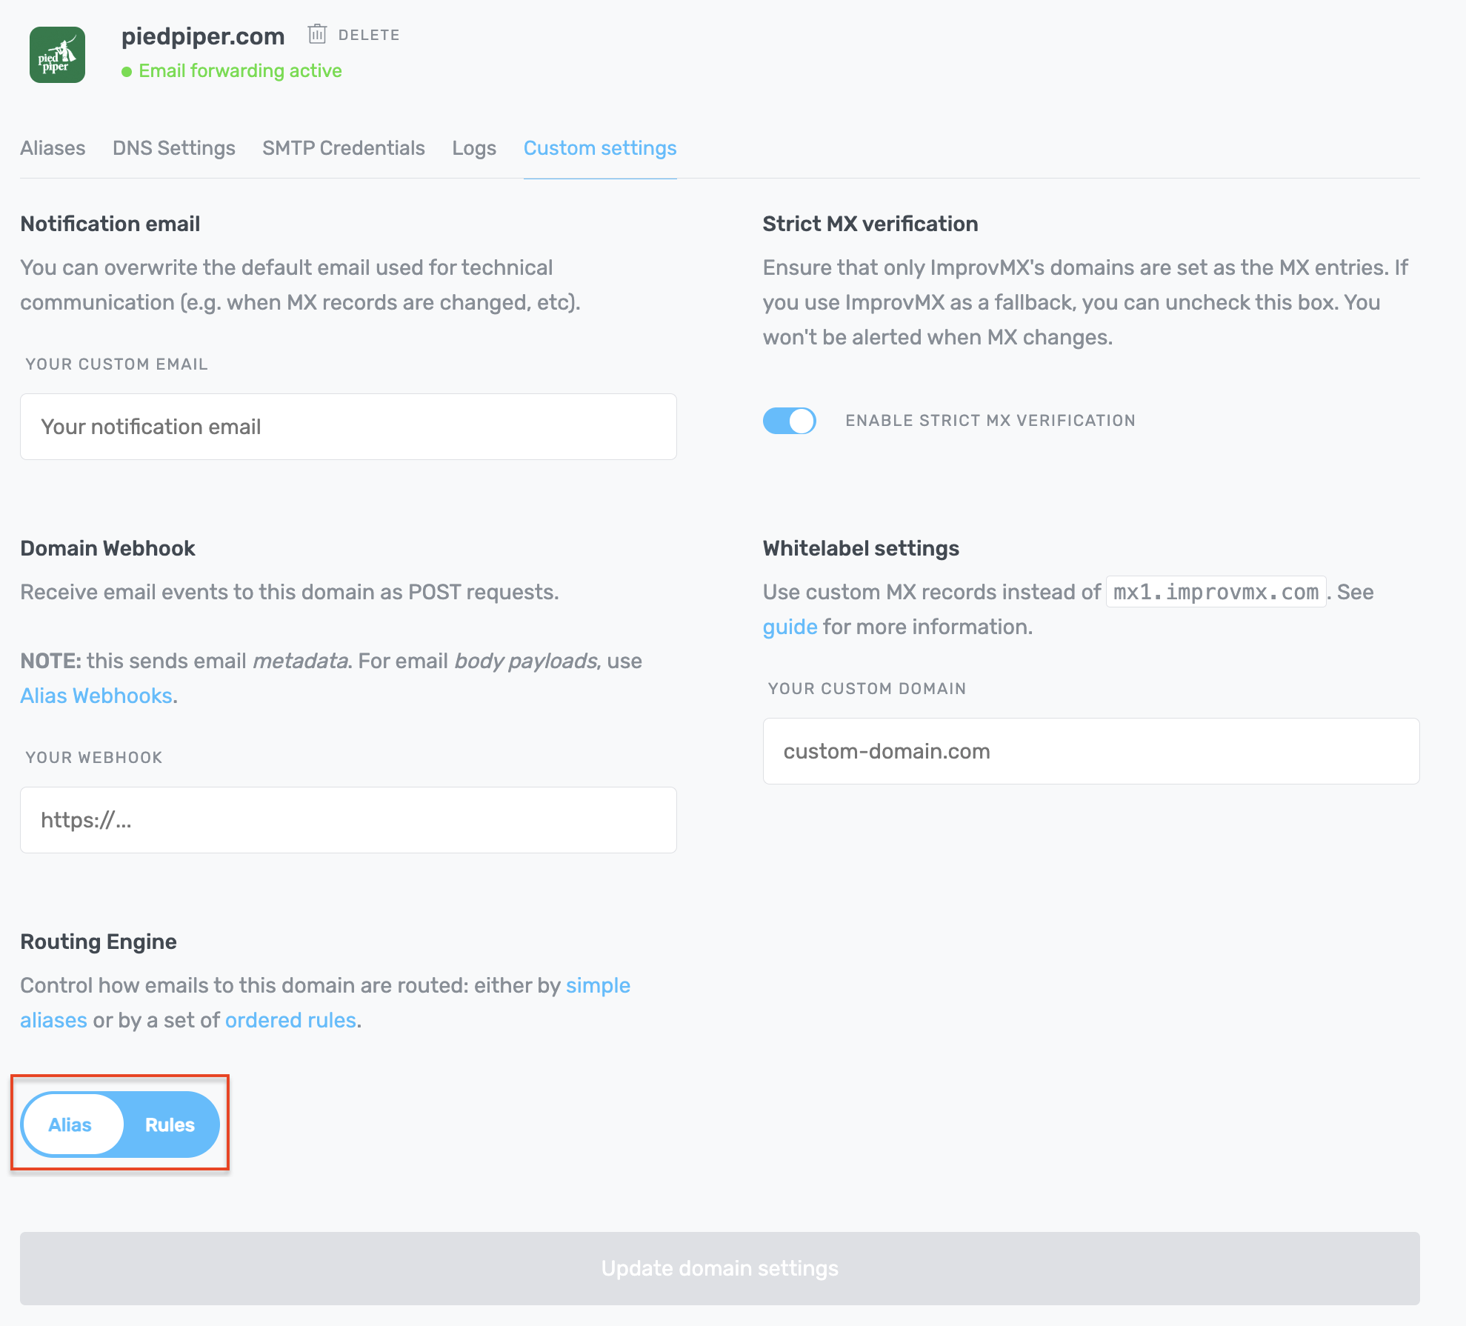The image size is (1466, 1326).
Task: Click the green forwarding status dot
Action: pyautogui.click(x=127, y=72)
